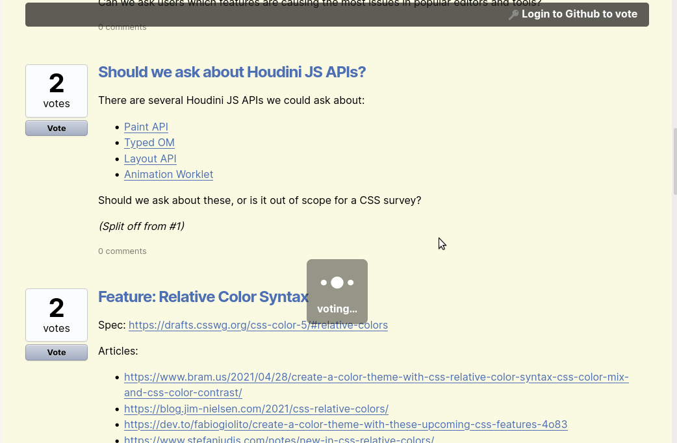677x443 pixels.
Task: Open the Animation Worklet link
Action: click(x=168, y=175)
